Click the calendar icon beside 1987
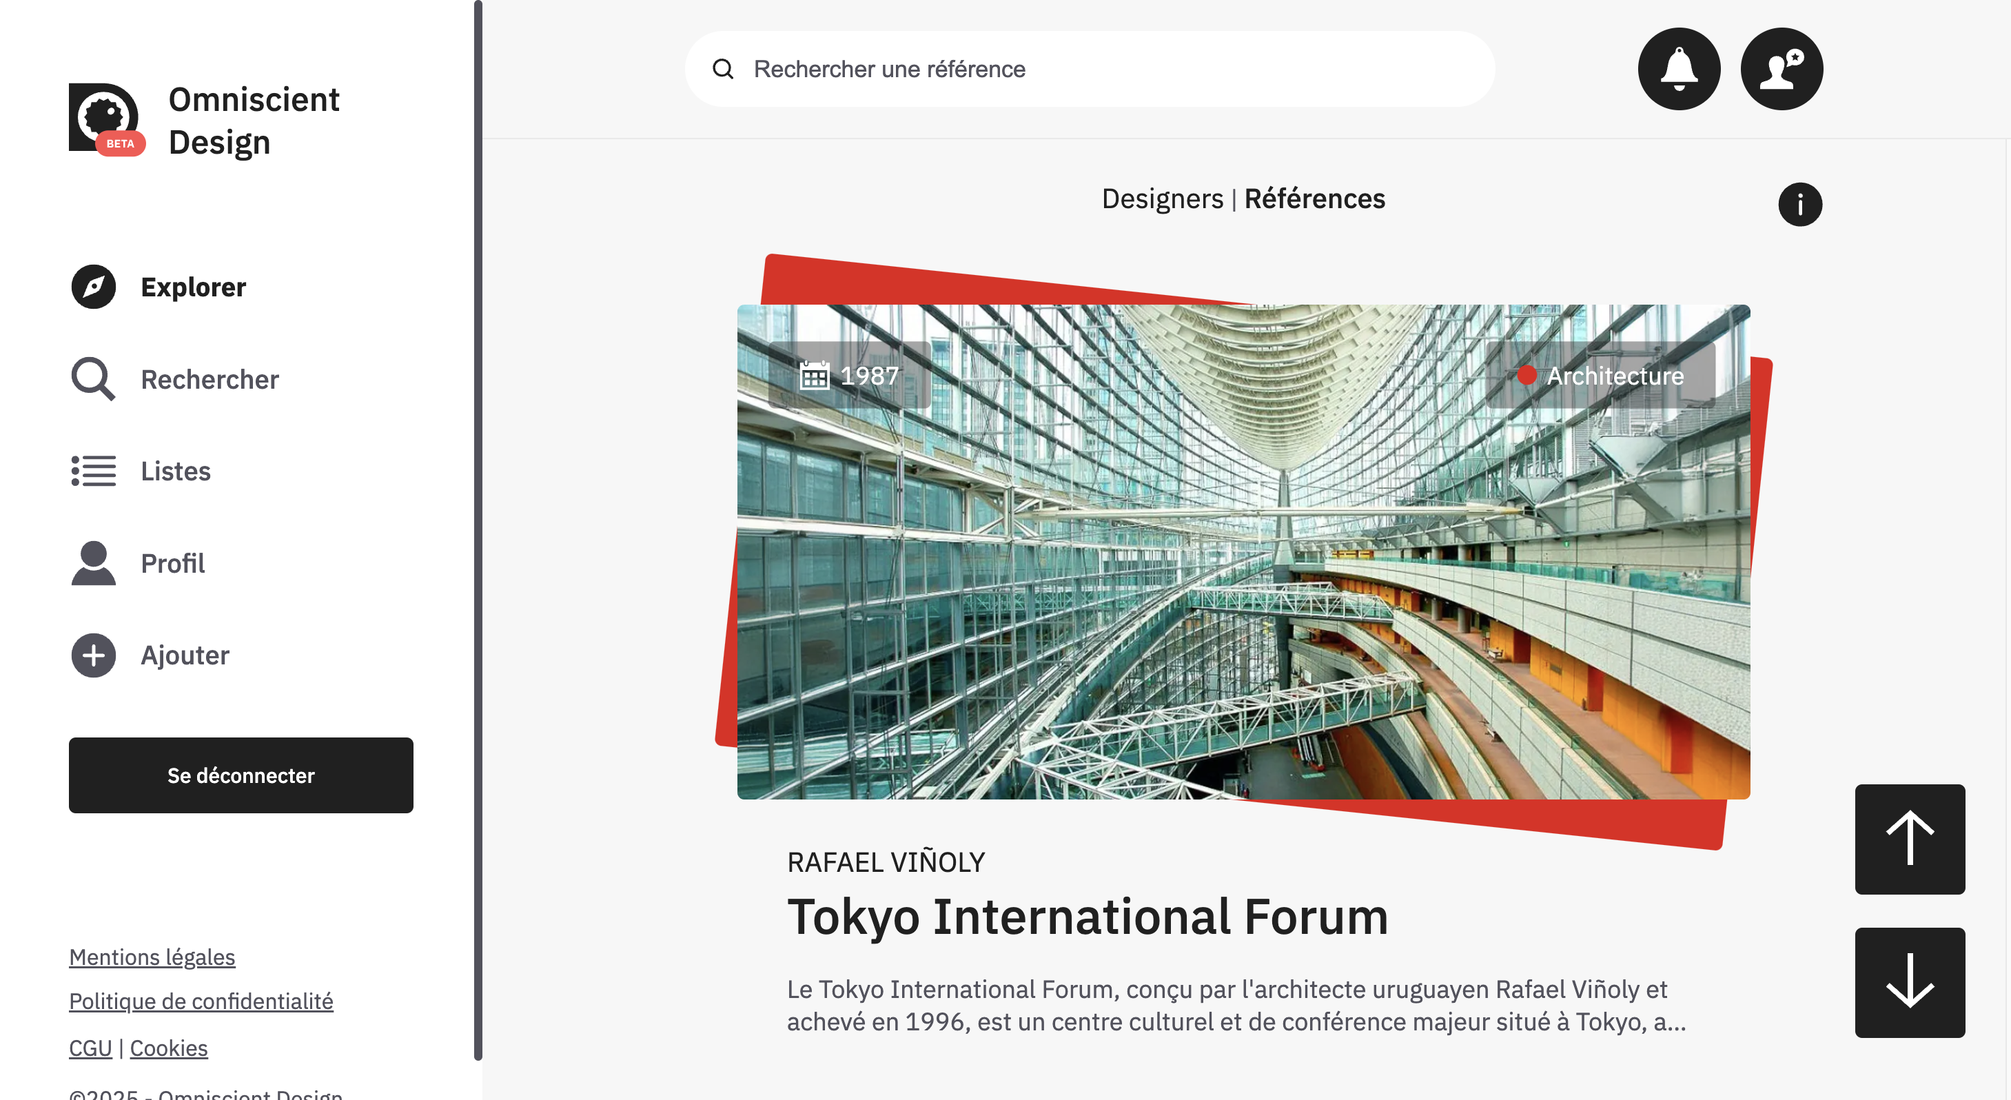 [x=814, y=376]
